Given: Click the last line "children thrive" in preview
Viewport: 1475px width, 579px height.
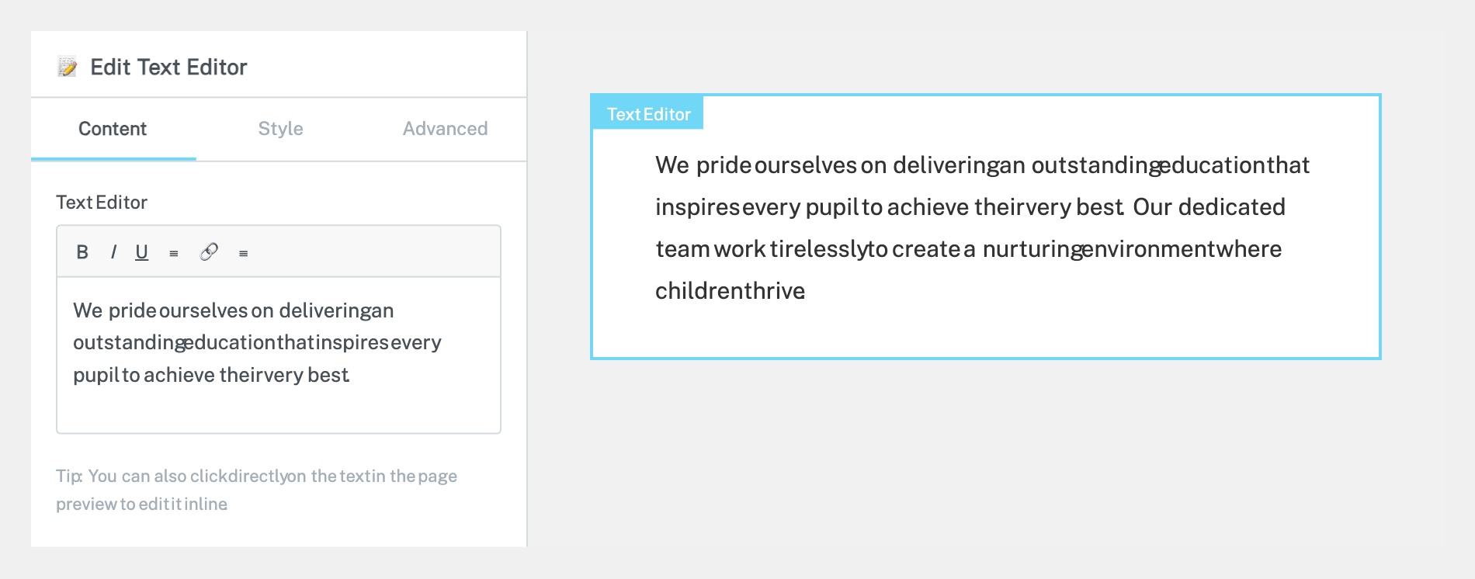Looking at the screenshot, I should [730, 290].
